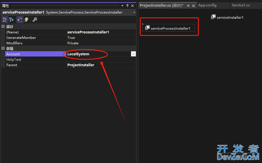Select the GenerateMember property
The image size is (262, 163).
click(x=36, y=38)
